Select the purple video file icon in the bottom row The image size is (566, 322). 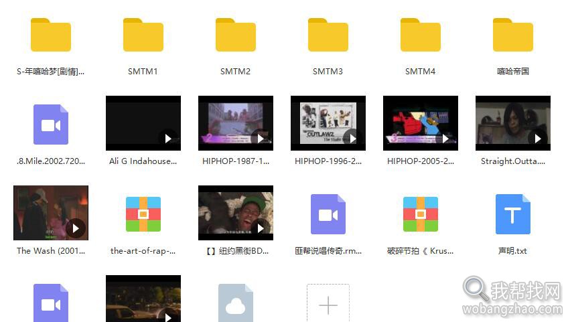click(51, 303)
